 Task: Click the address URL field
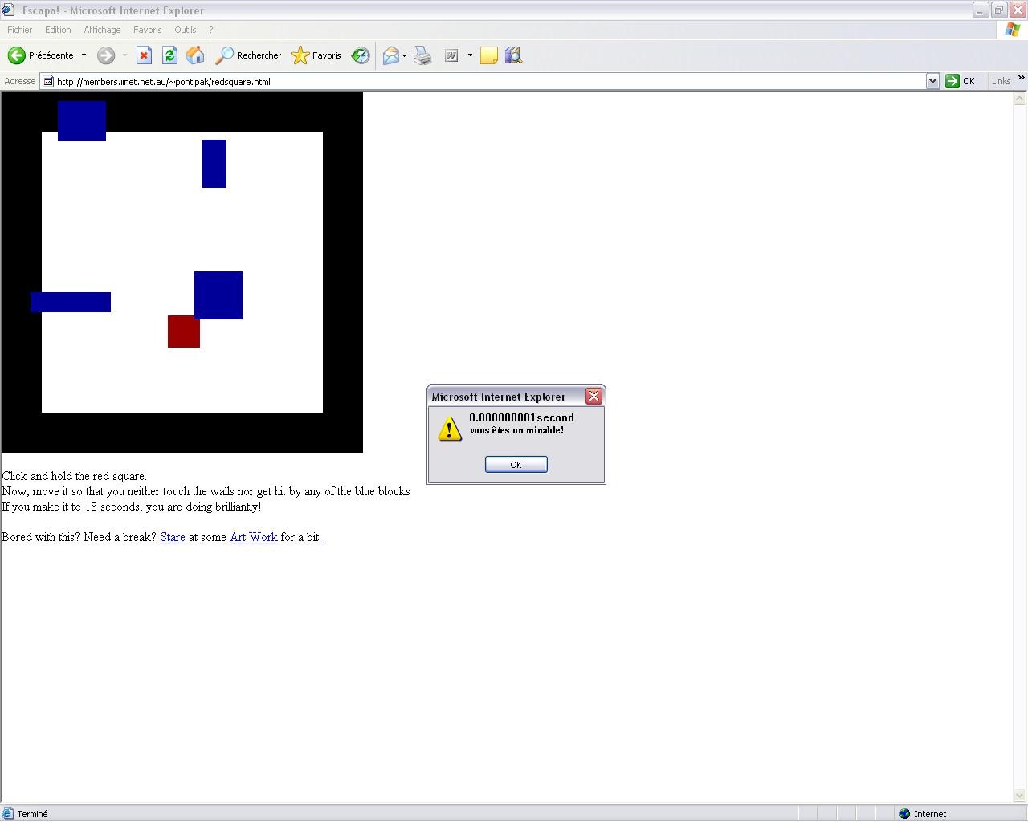point(482,81)
